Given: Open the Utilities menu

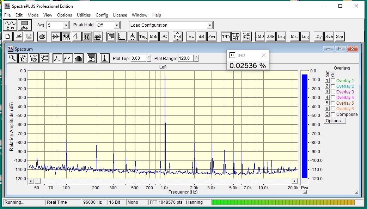Looking at the screenshot, I should pyautogui.click(x=84, y=15).
